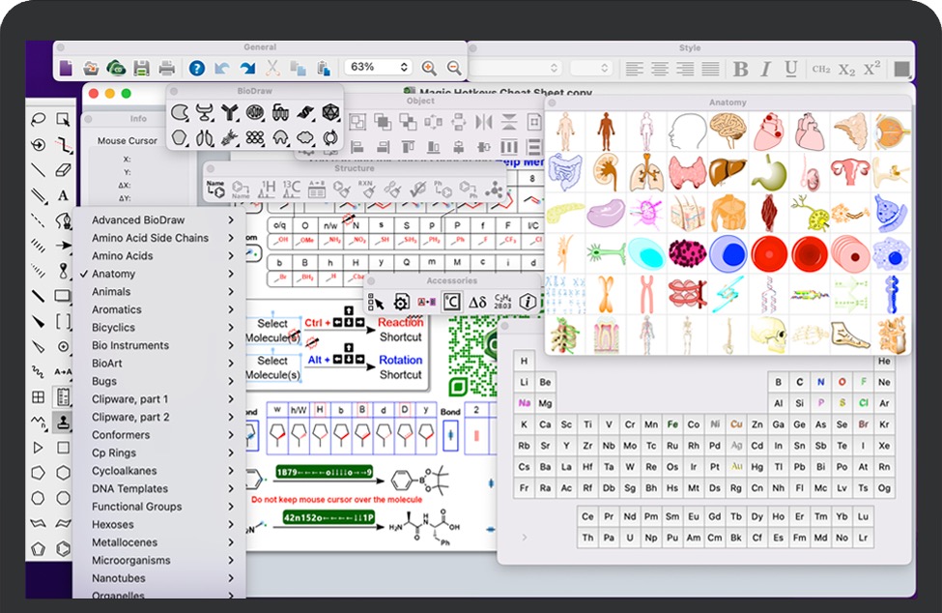Zoom in with the magnifier plus icon
This screenshot has height=613, width=942.
coord(429,68)
